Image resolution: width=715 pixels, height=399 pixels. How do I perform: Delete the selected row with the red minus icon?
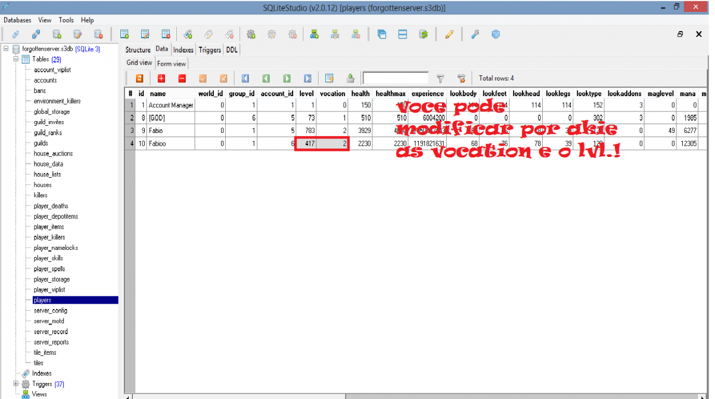point(182,78)
